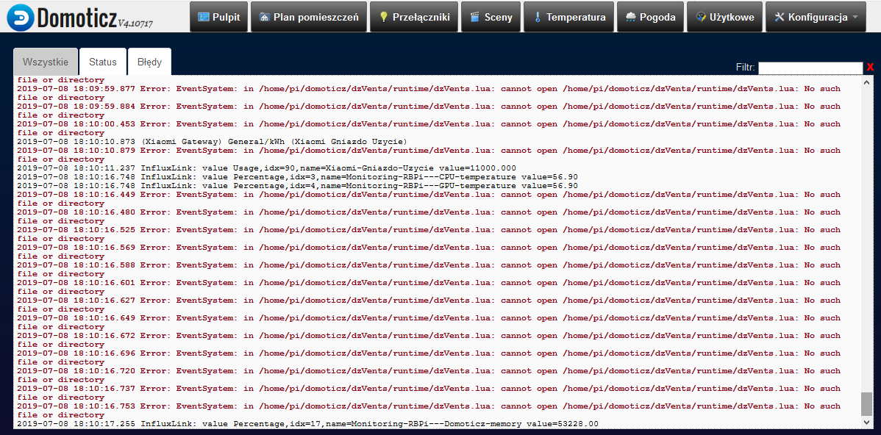The height and width of the screenshot is (435, 881).
Task: Click the 18:10:16.601 error log line
Action: (x=429, y=287)
